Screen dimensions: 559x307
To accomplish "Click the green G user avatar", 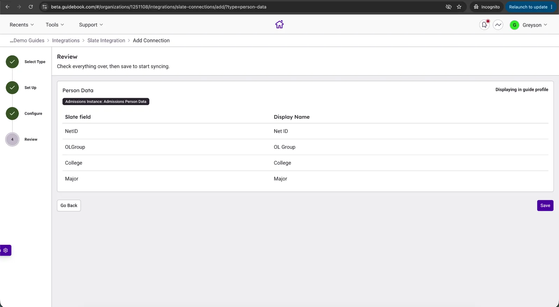I will [514, 25].
